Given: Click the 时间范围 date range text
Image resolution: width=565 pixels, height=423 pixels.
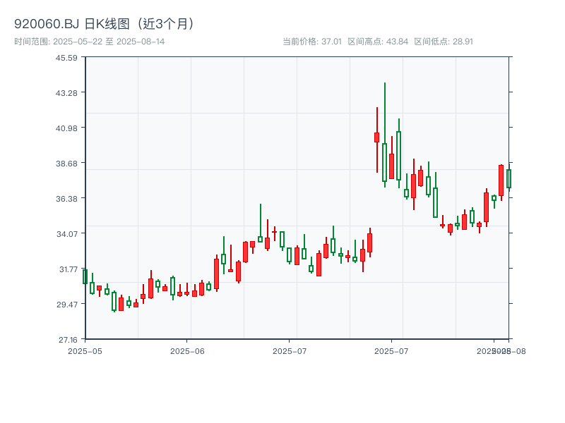Looking at the screenshot, I should tap(90, 42).
